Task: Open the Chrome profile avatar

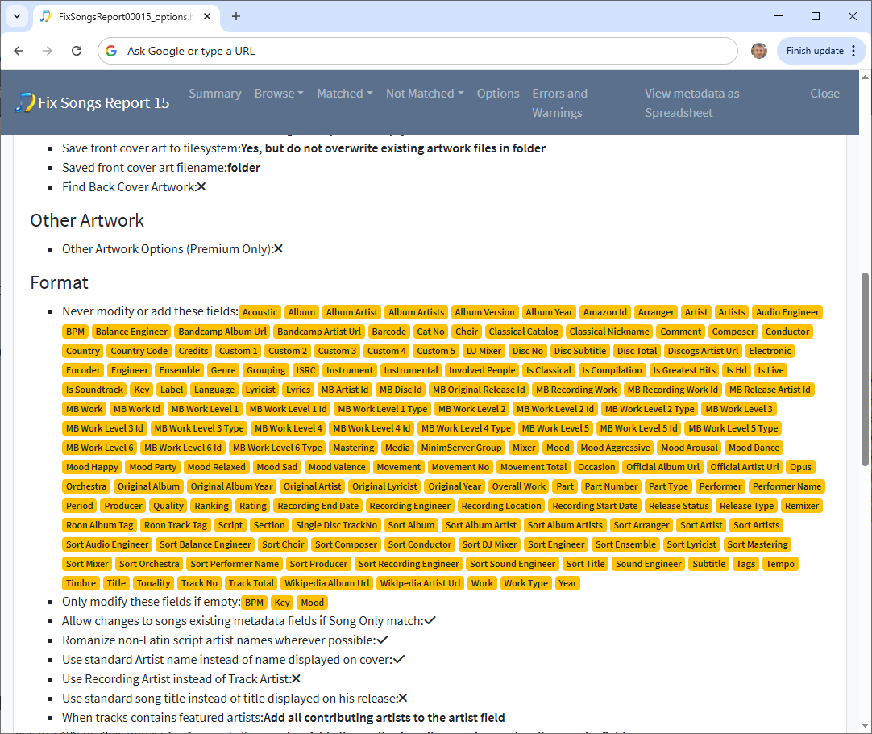Action: [758, 51]
